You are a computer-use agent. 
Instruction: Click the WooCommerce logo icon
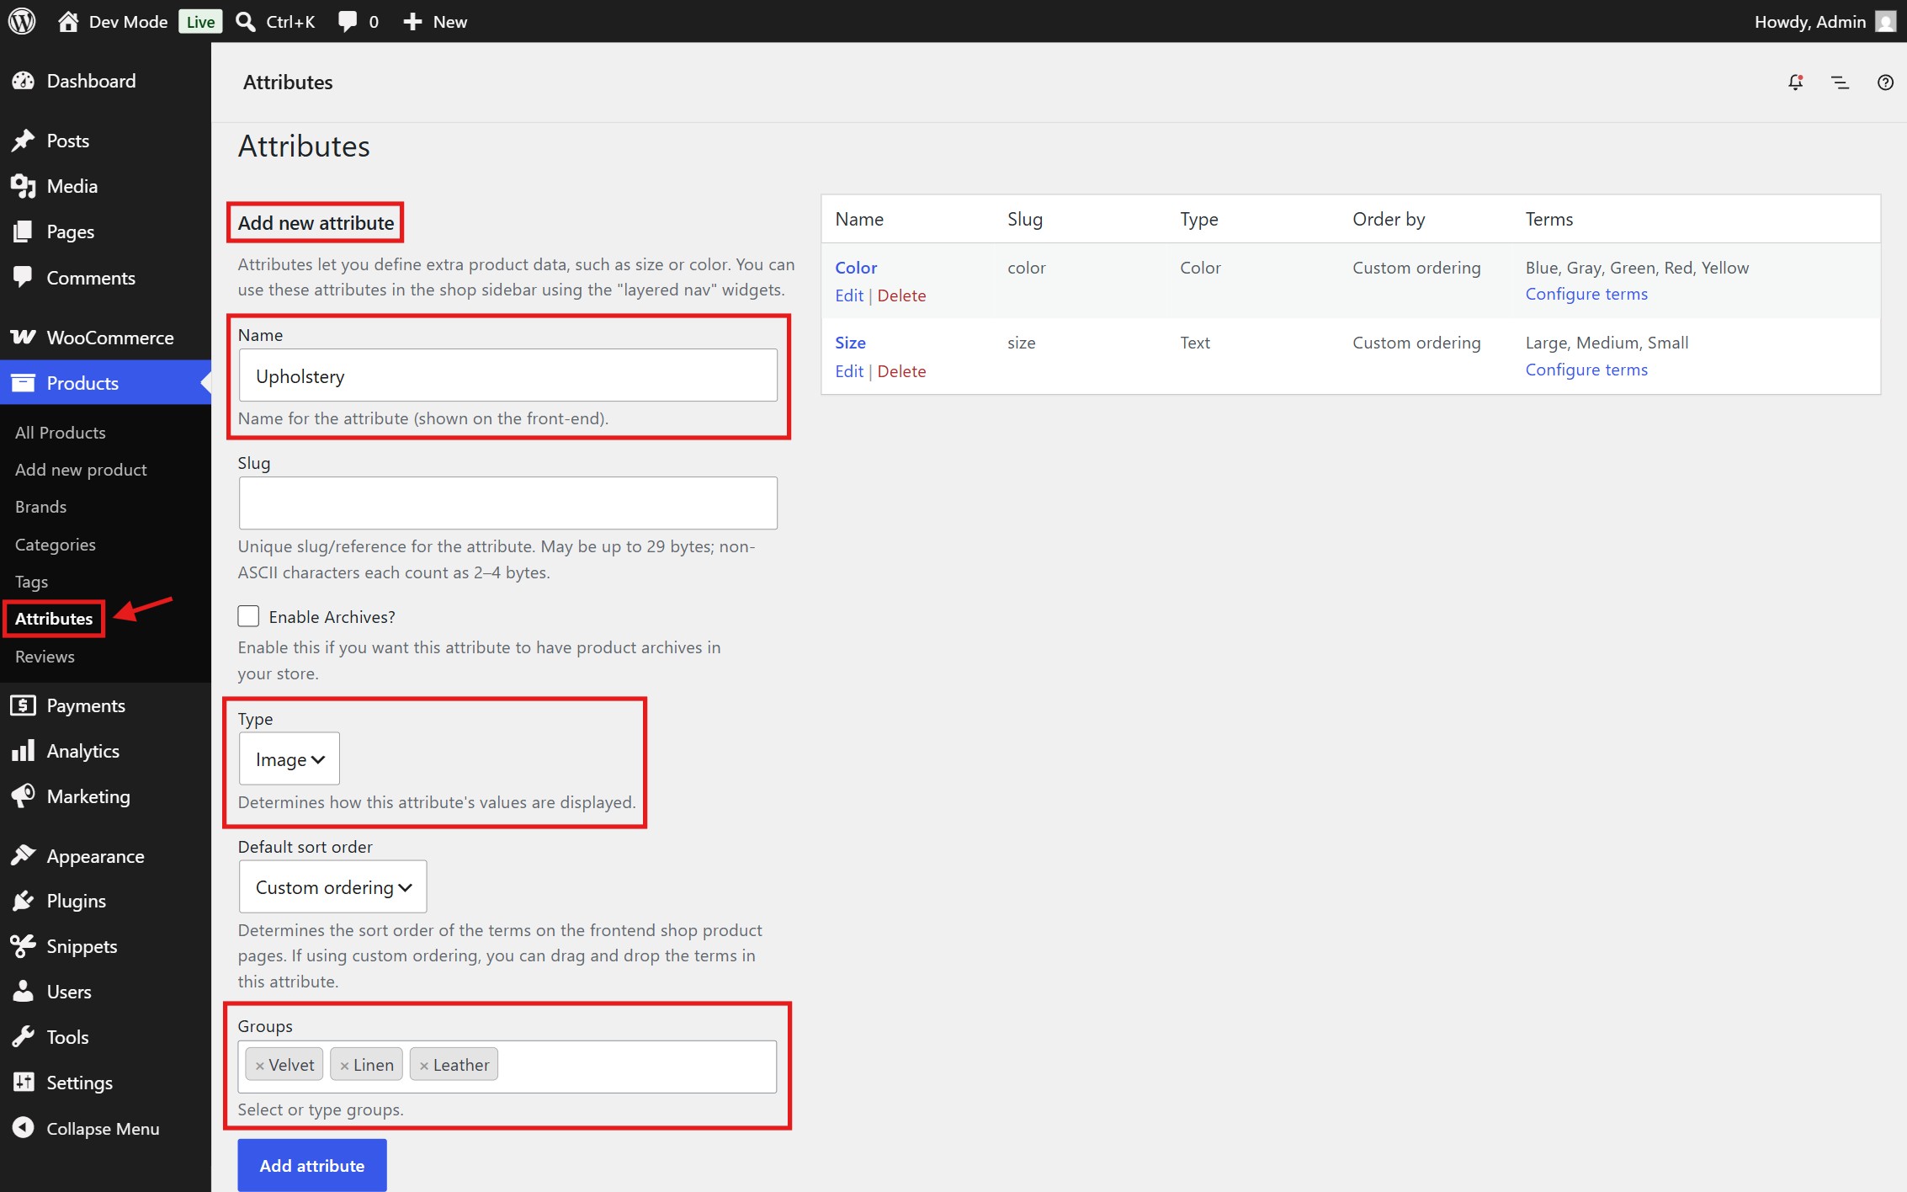(x=24, y=338)
